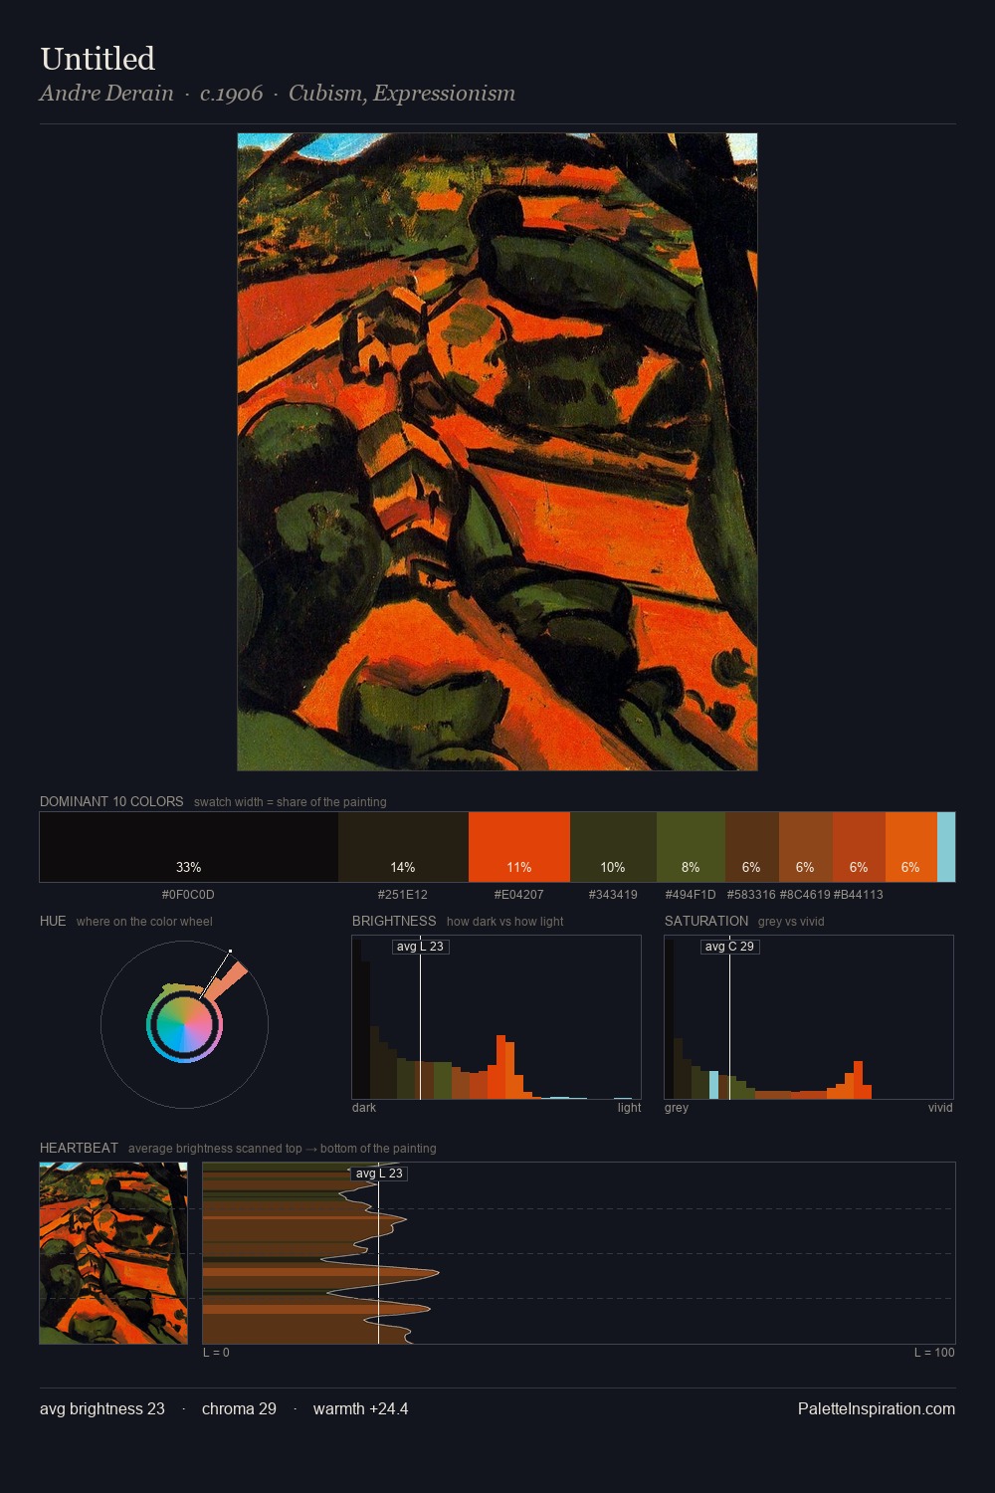
Task: Click 'avg brightness 23' footer stat
Action: click(102, 1408)
